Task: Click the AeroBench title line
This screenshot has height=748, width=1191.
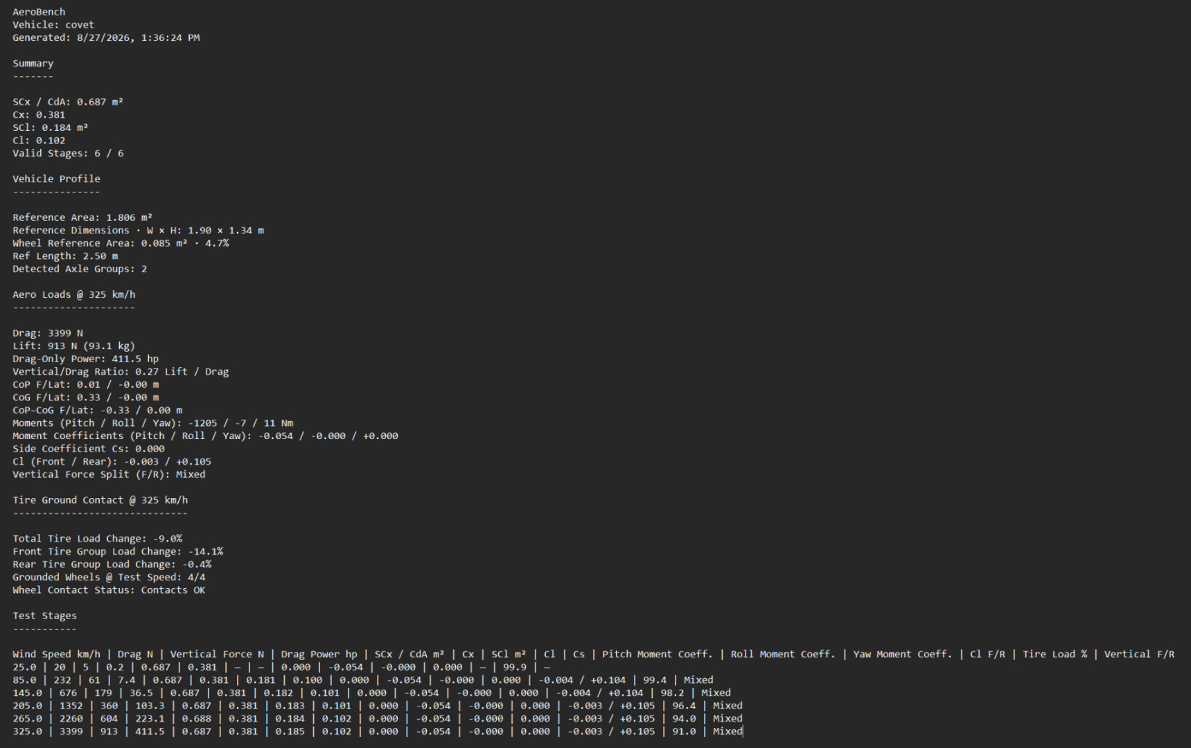Action: pyautogui.click(x=39, y=12)
